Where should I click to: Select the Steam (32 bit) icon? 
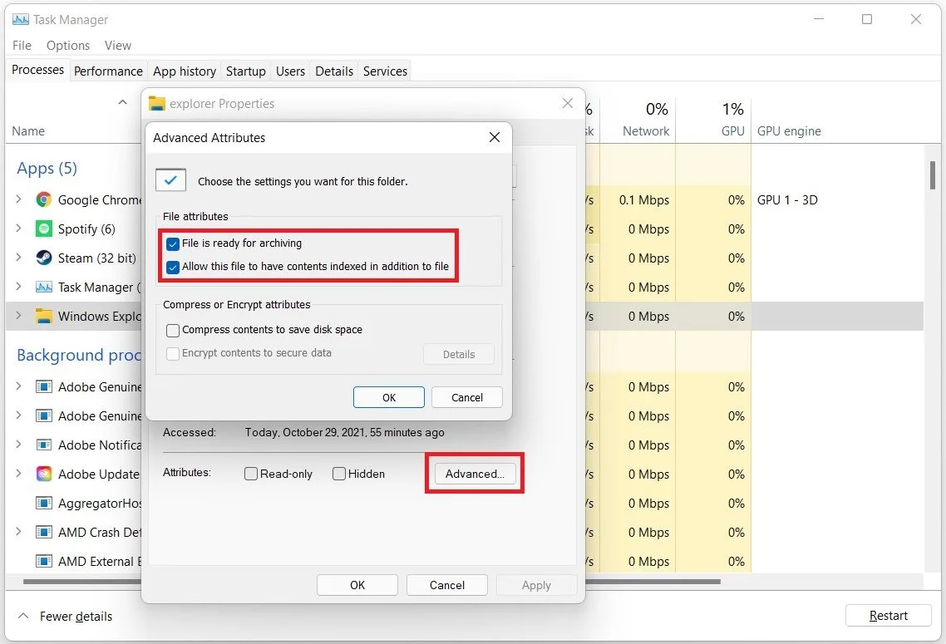click(x=42, y=258)
